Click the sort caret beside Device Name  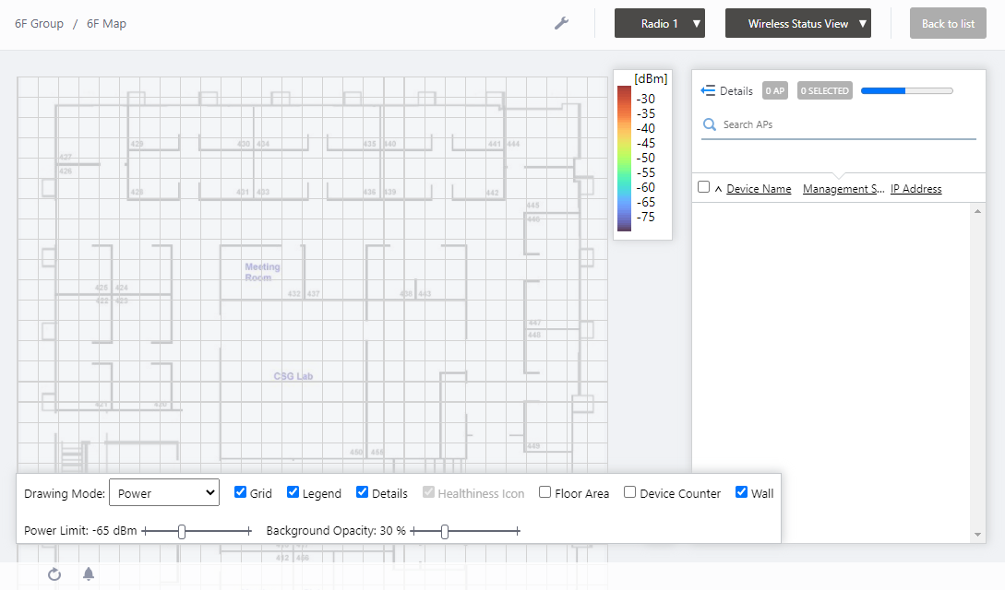click(x=718, y=189)
